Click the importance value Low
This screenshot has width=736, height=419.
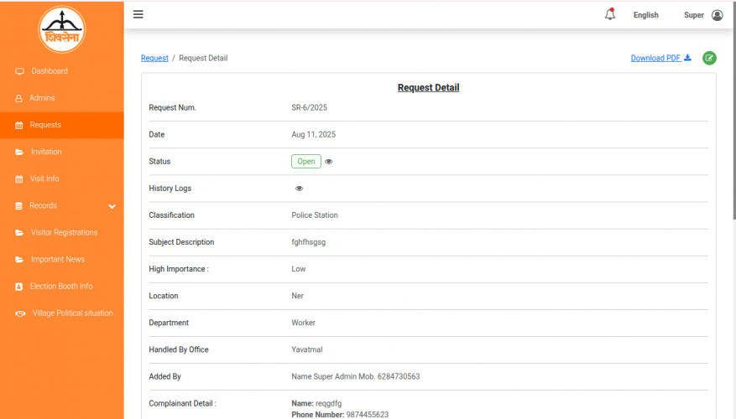point(299,269)
